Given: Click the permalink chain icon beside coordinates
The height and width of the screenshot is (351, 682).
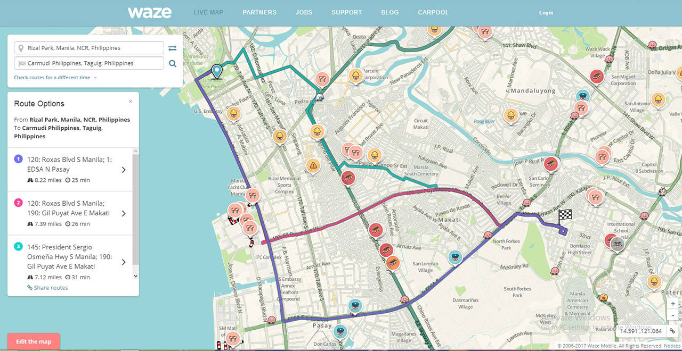Looking at the screenshot, I should pos(672,331).
